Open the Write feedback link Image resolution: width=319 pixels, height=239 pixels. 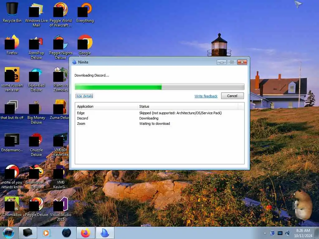pyautogui.click(x=206, y=96)
